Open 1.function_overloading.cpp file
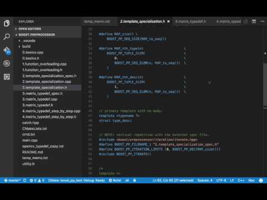The height and width of the screenshot is (200, 267). coord(44,64)
